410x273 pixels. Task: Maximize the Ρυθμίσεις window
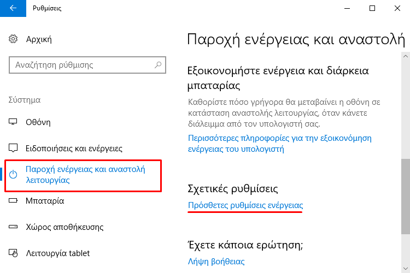[x=372, y=8]
